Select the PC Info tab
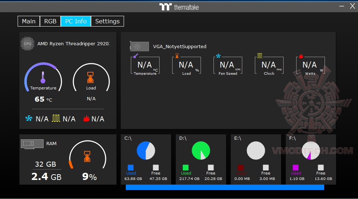 [x=76, y=21]
